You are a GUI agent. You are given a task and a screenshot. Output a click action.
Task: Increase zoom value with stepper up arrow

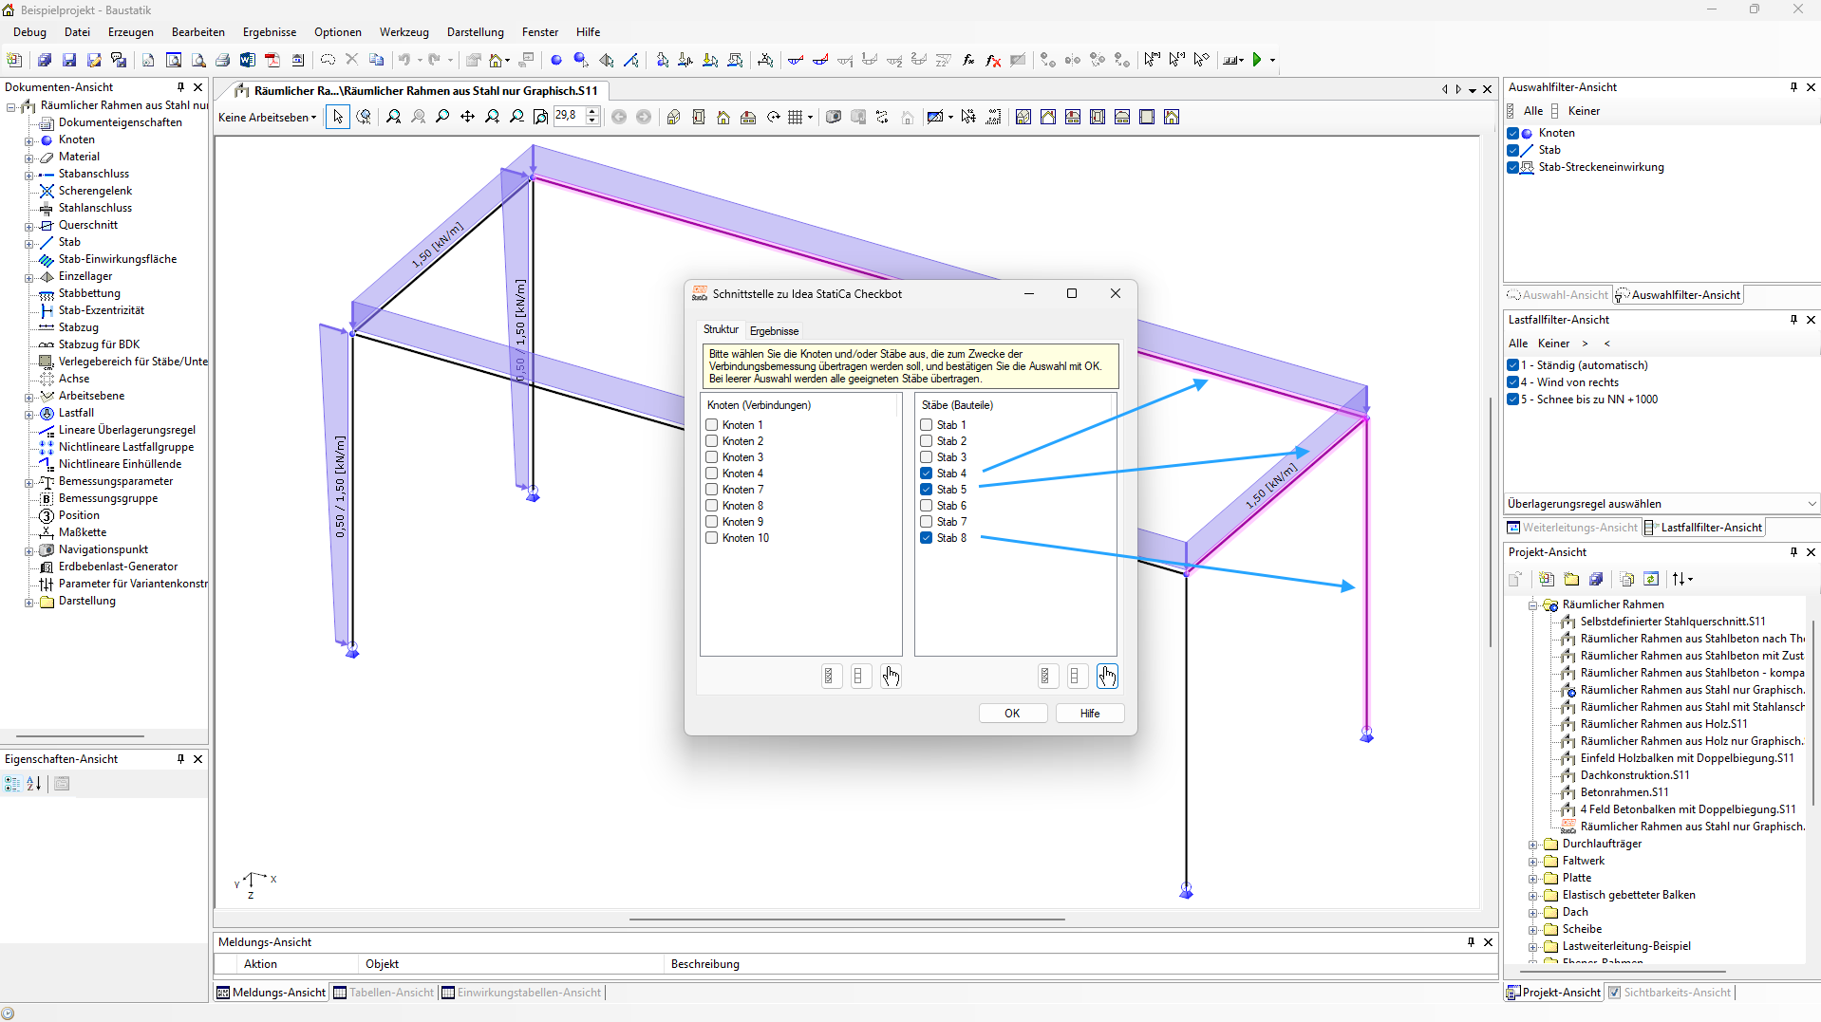click(x=592, y=112)
